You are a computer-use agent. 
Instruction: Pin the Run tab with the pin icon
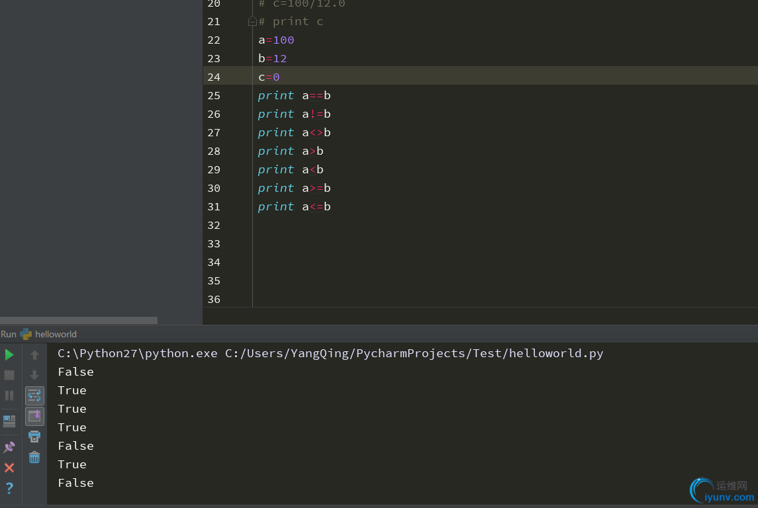(x=9, y=447)
